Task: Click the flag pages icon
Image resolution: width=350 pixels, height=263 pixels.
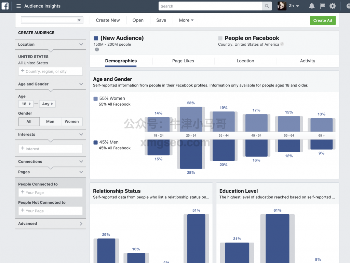Action: click(322, 6)
